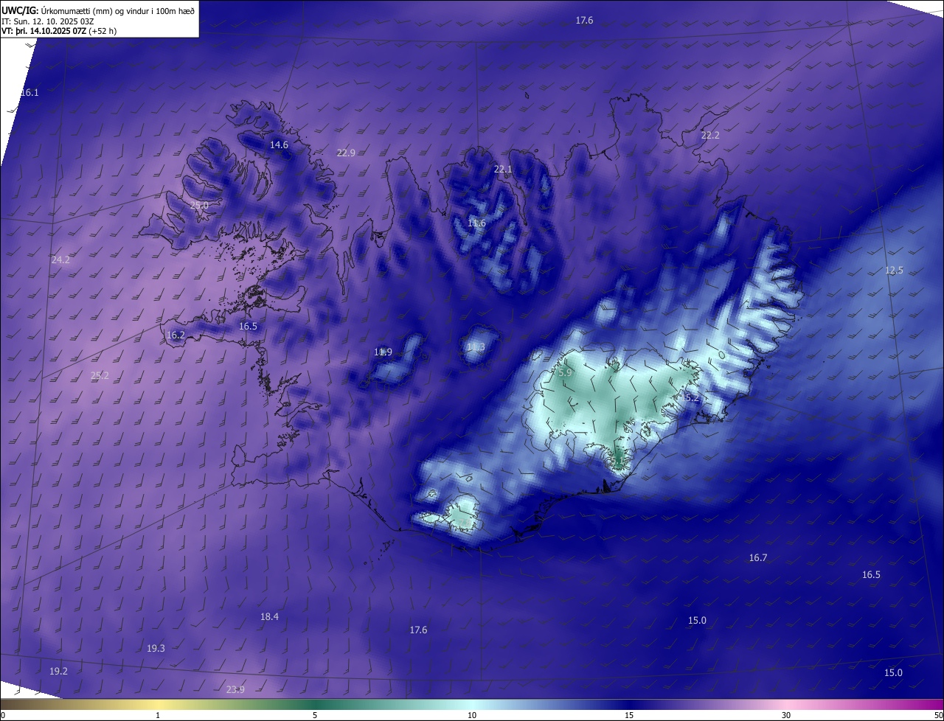Click the valid time line "VT: þri. 14.10.2025 07Z (+52 h)"

(x=59, y=31)
